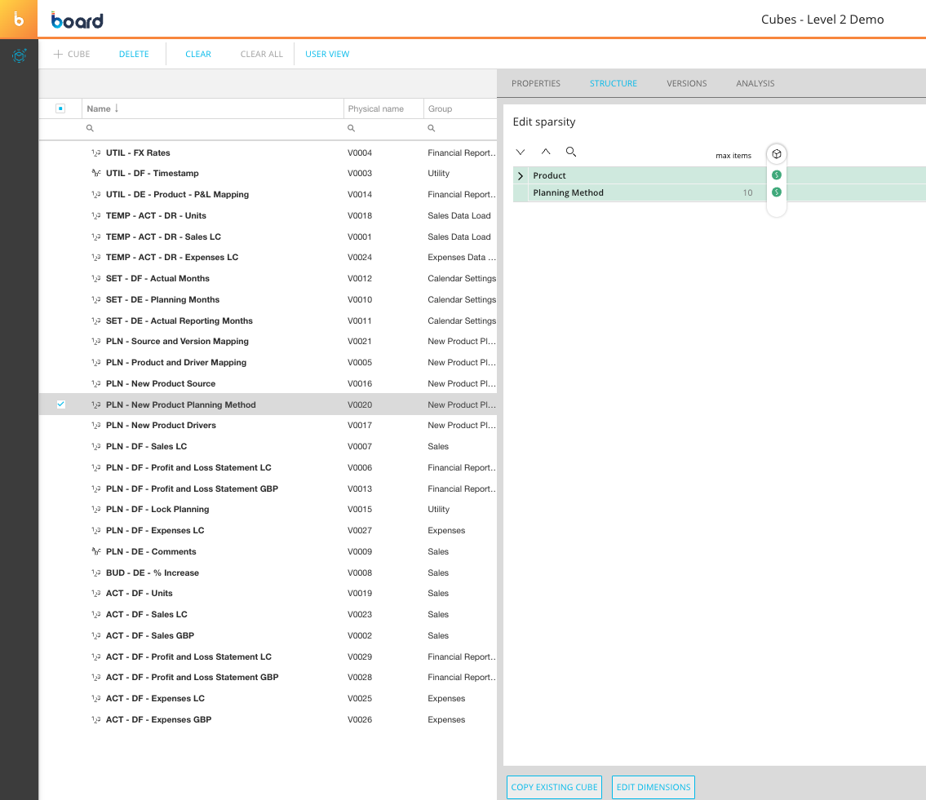Click the orange Board home logo
Screen dimensions: 926x800
click(19, 19)
